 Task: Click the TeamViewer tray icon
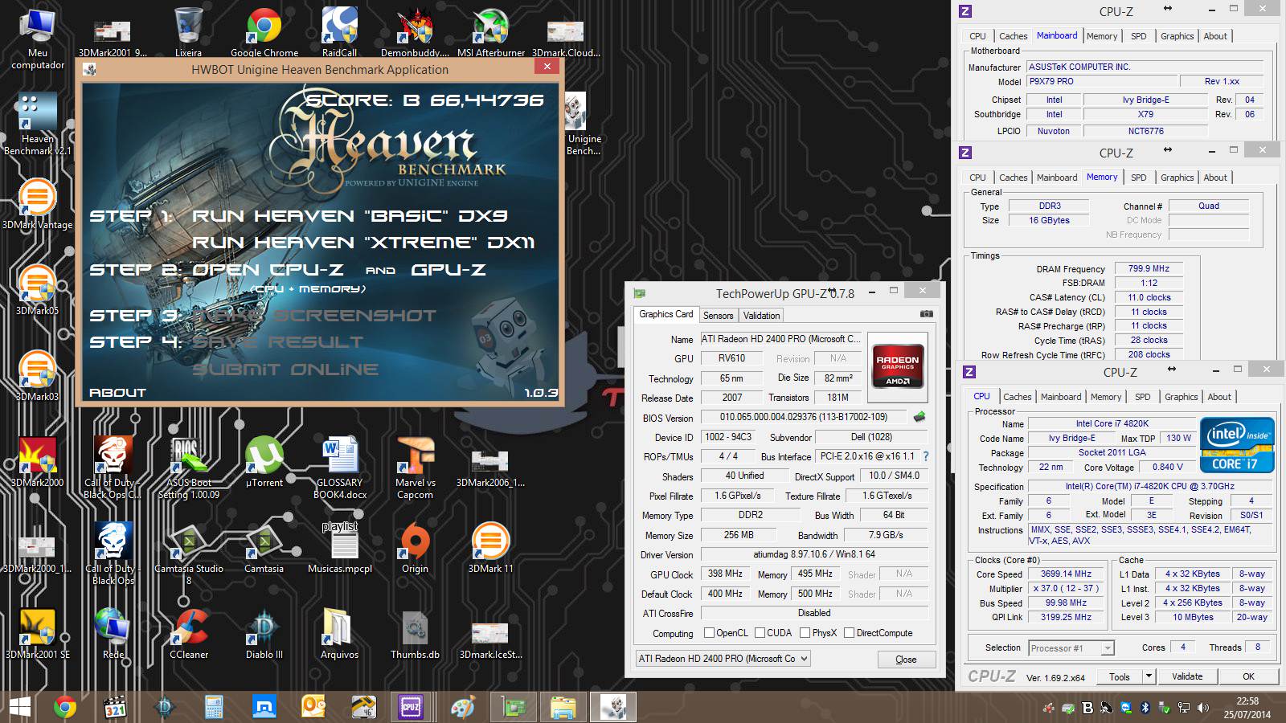tap(1126, 708)
